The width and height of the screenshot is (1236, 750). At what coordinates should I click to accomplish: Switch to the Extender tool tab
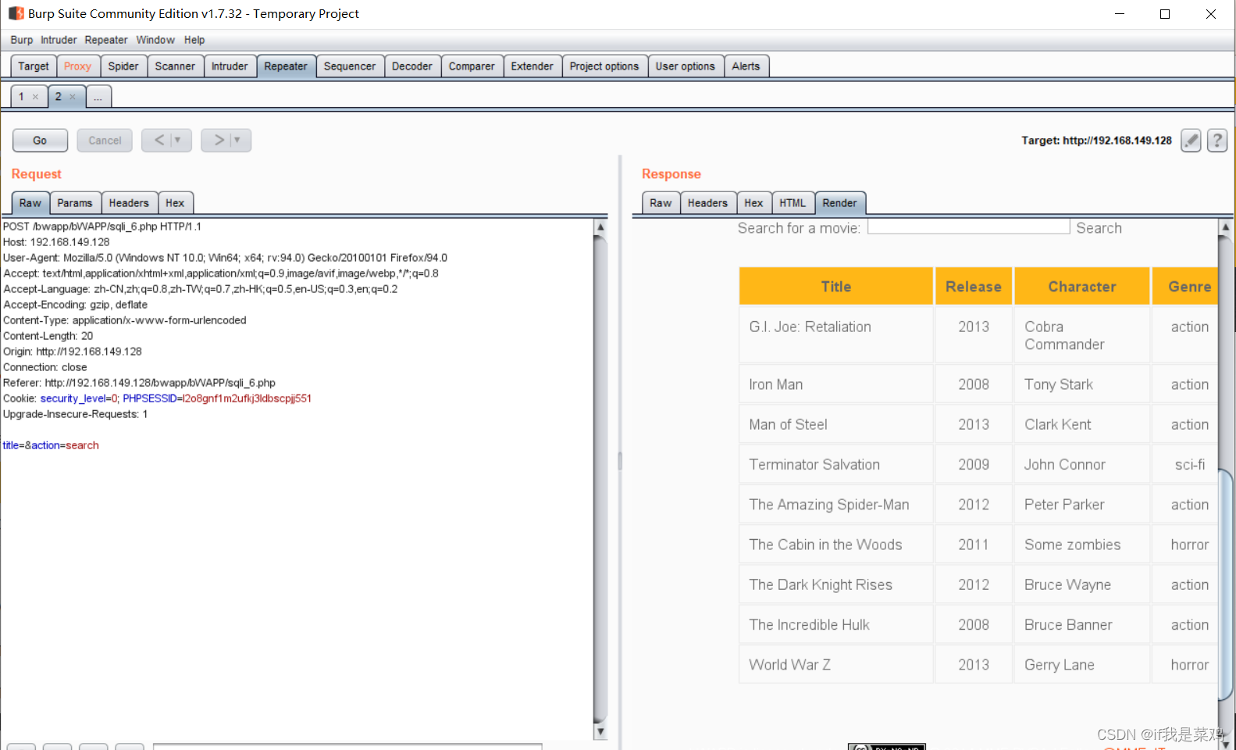[533, 66]
